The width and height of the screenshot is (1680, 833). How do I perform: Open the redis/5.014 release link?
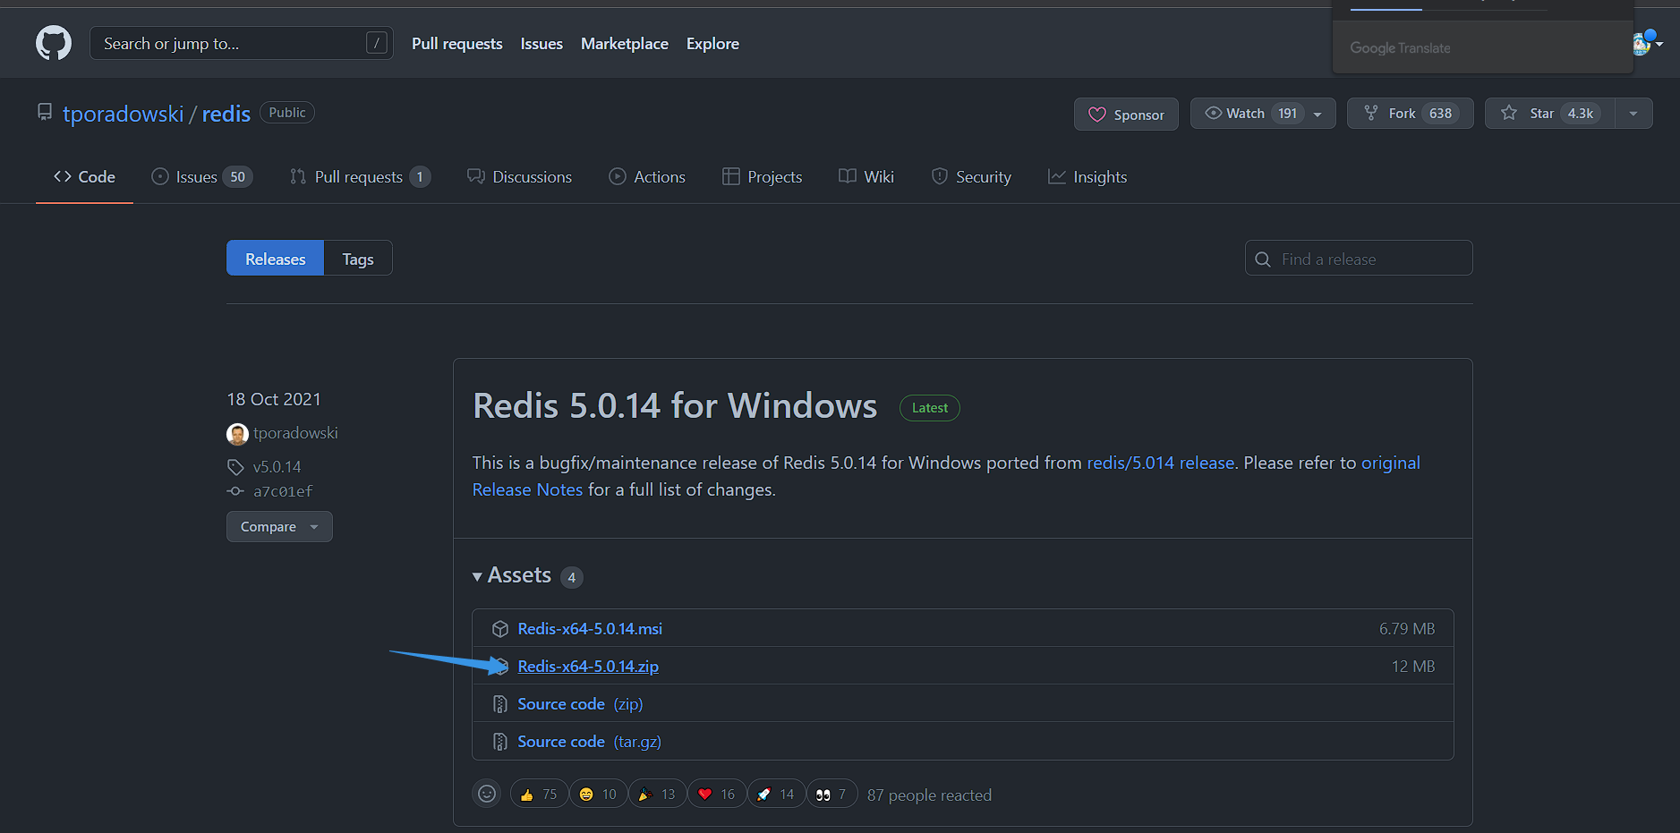(1160, 463)
